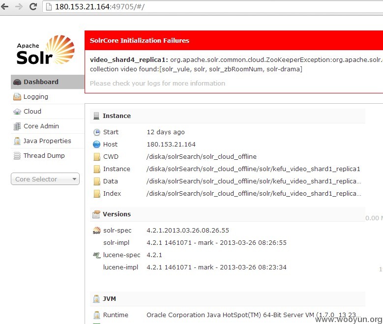Click the browser back arrow

(4, 6)
